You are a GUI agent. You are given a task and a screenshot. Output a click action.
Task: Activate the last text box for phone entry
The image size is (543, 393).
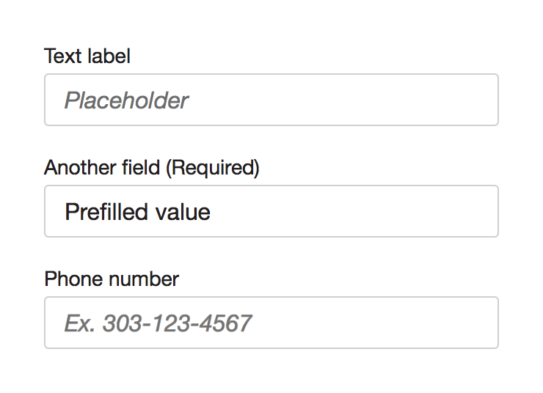click(271, 323)
